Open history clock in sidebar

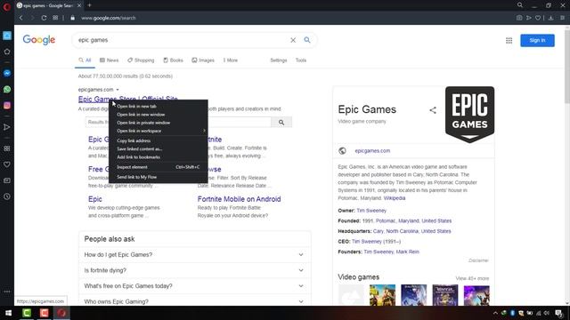(7, 196)
